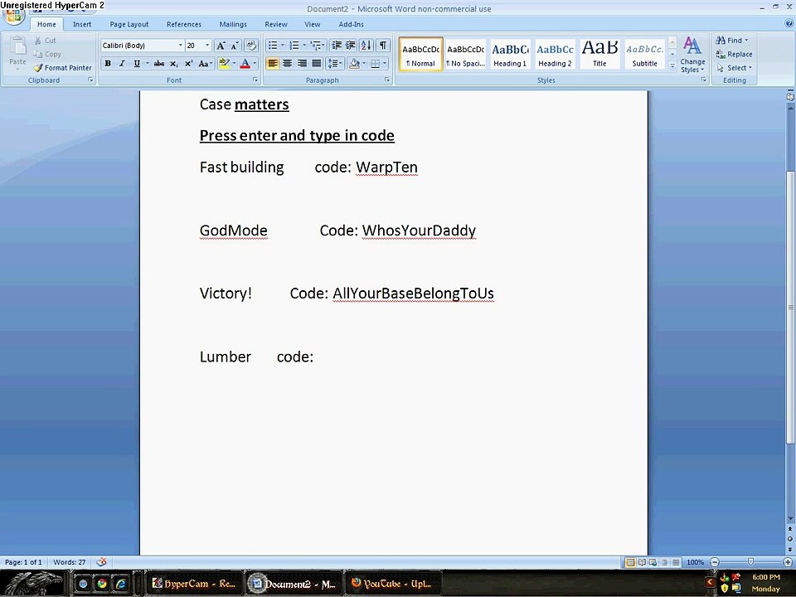Open the Change Styles menu
This screenshot has width=796, height=597.
click(x=692, y=55)
